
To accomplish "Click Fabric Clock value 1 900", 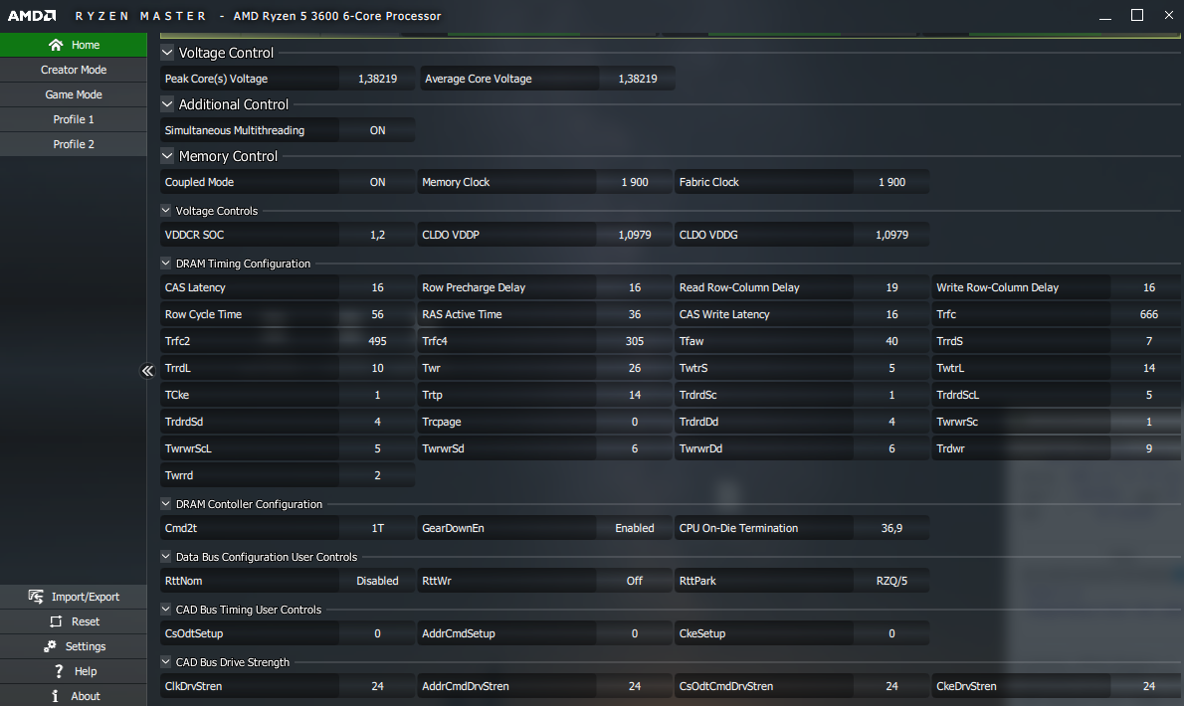I will pyautogui.click(x=891, y=183).
